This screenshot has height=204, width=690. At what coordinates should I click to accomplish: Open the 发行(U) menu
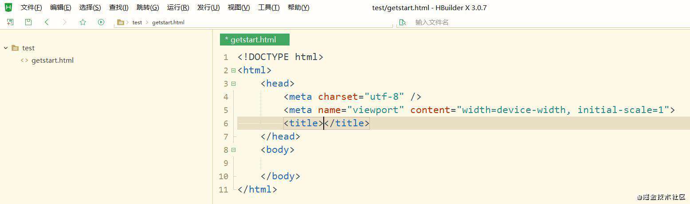point(208,8)
